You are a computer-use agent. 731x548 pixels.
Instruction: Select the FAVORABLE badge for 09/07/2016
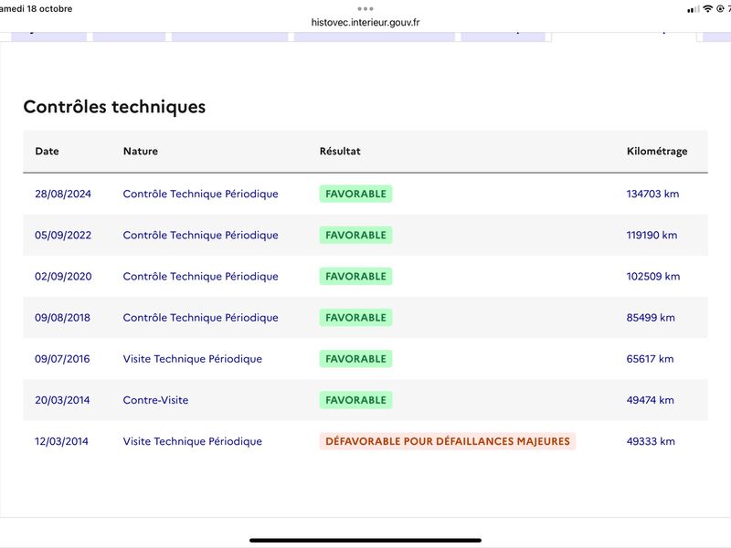(x=355, y=359)
